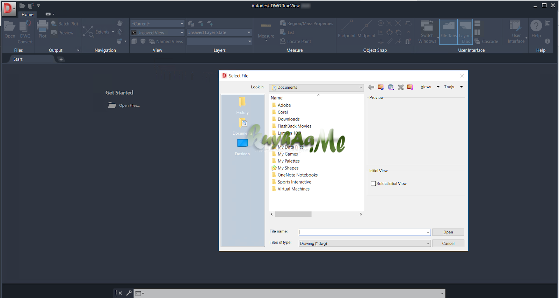
Task: Click the right arrow of the file list scrollbar
Action: [x=361, y=214]
